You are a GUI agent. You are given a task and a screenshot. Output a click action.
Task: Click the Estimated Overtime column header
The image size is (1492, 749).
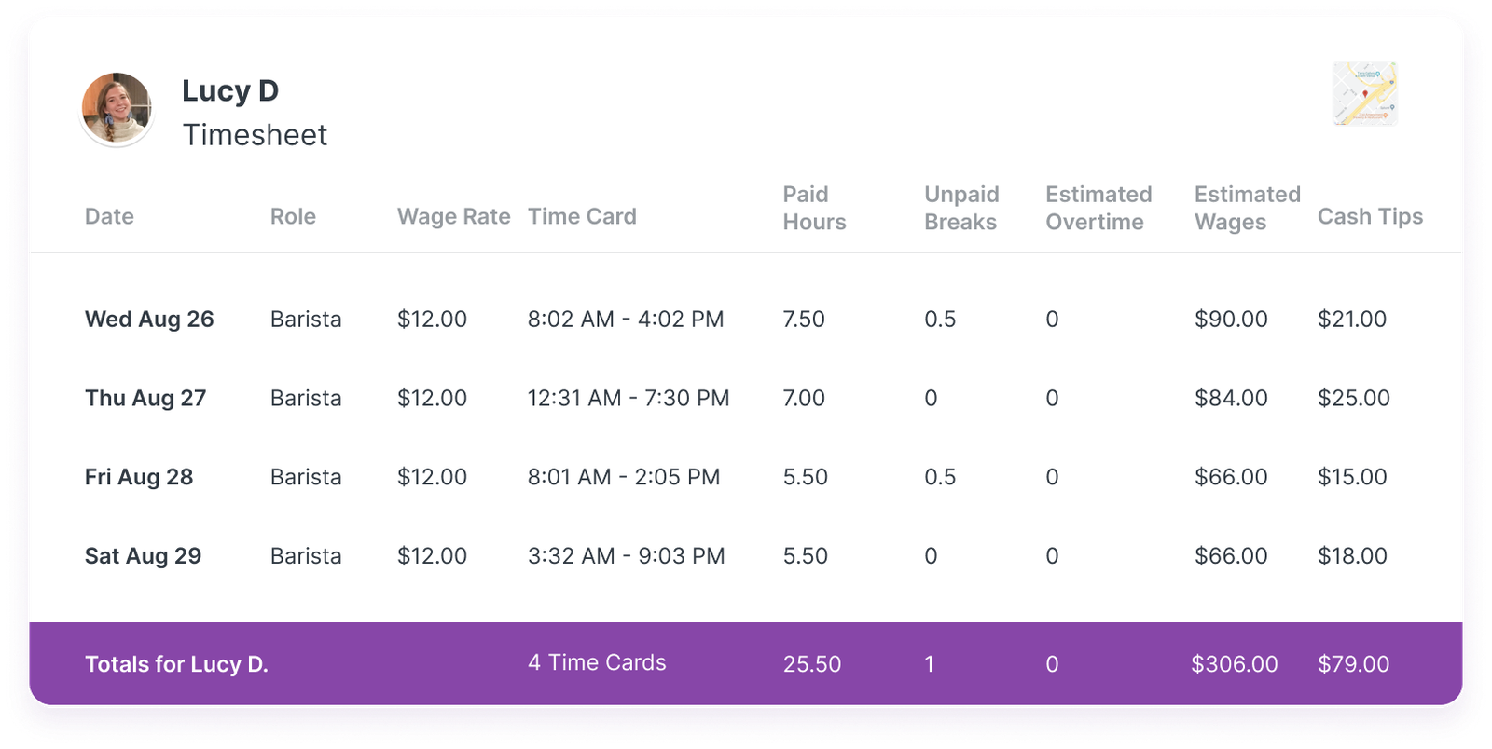pos(1098,208)
